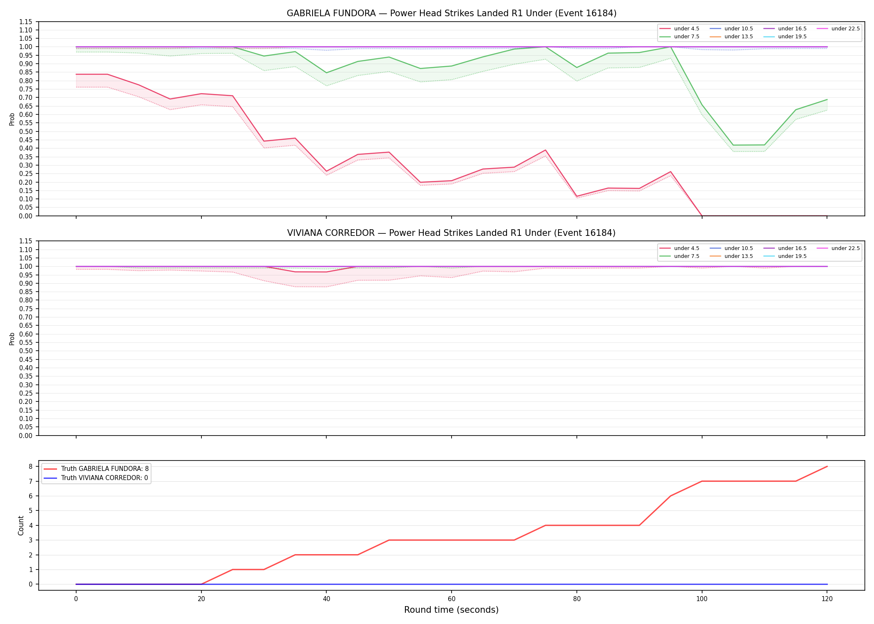Click the '4' tick on the Count axis
The image size is (874, 624).
[30, 525]
